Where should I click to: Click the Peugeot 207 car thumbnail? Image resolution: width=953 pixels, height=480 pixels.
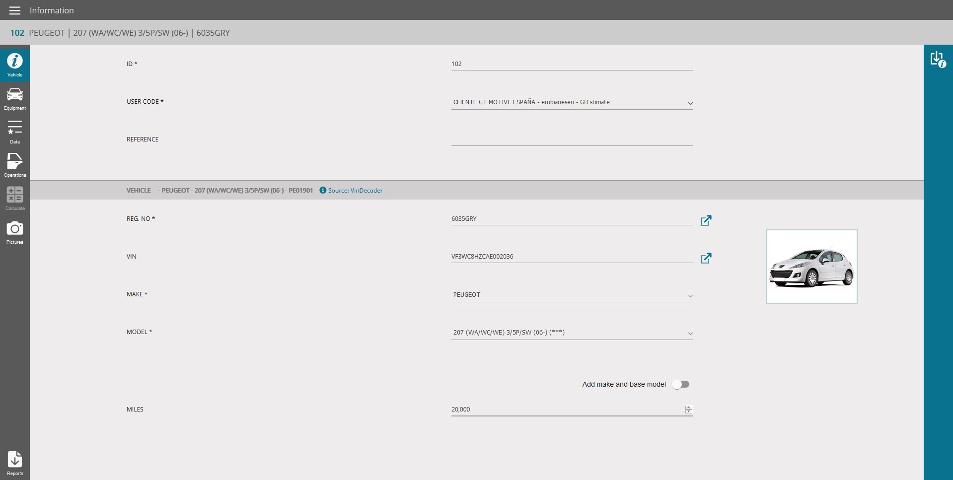click(x=811, y=267)
